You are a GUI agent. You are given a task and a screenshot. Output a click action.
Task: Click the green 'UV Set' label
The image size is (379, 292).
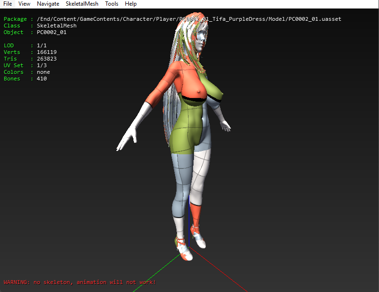tap(14, 65)
